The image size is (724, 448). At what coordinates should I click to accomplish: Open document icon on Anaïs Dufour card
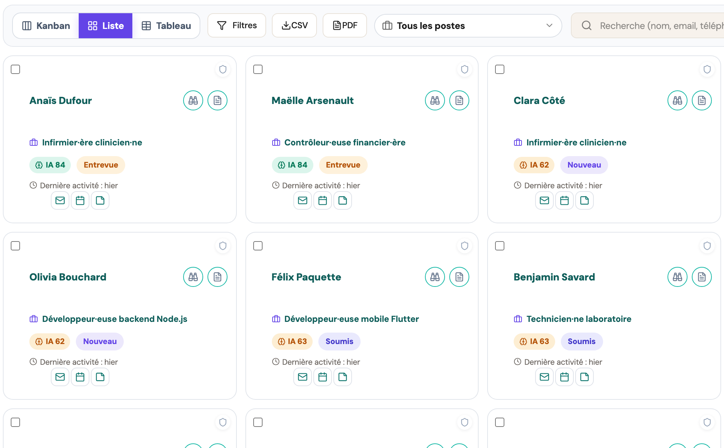pyautogui.click(x=217, y=100)
